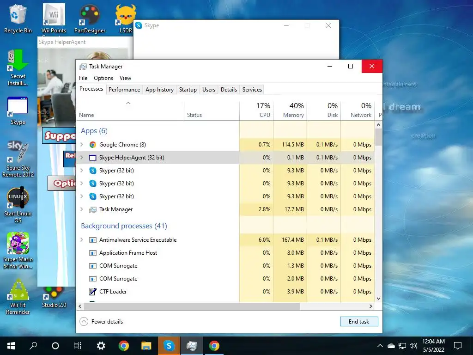Open taskbar Search magnifier
473x355 pixels.
click(x=33, y=346)
